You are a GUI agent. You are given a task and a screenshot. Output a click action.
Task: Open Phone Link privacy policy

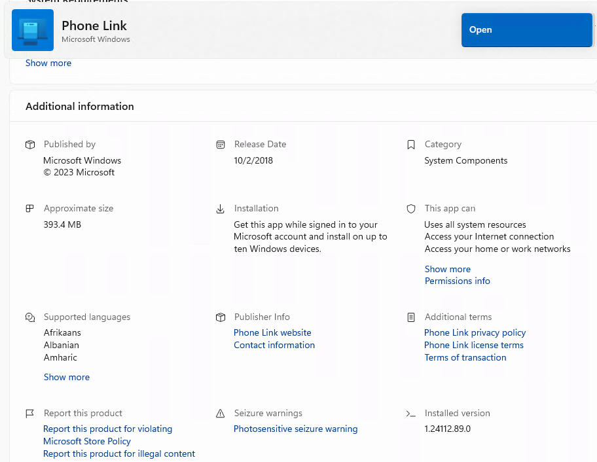(x=475, y=332)
